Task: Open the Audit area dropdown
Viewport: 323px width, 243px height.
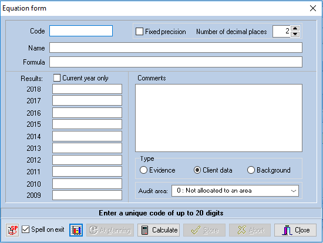Action: point(235,191)
